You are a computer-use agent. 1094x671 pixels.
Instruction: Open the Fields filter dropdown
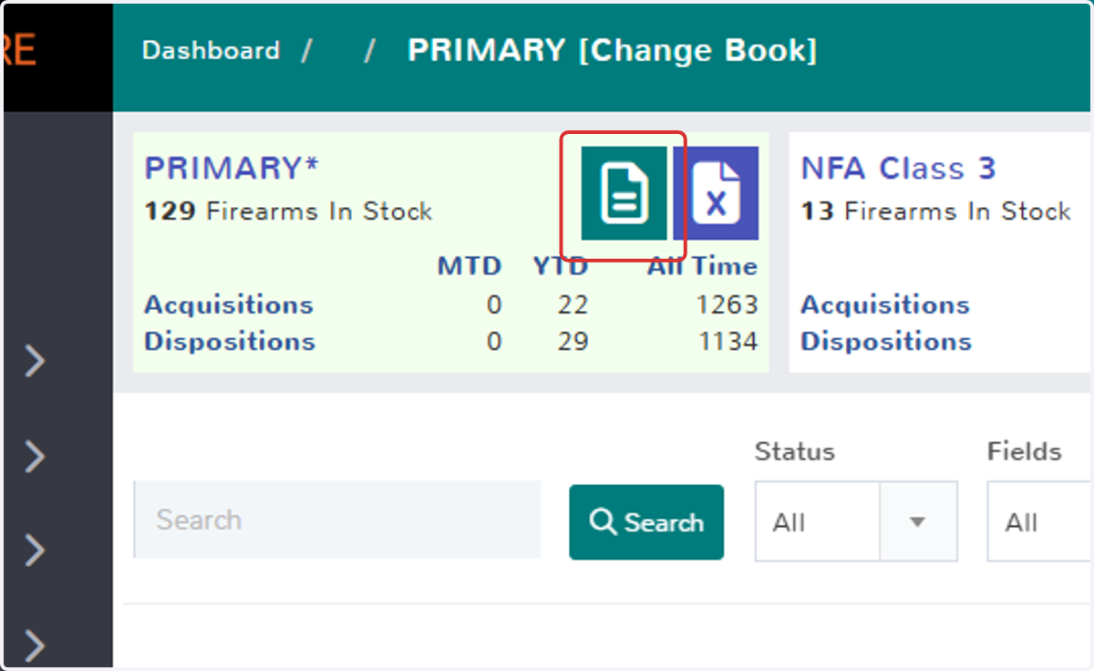pyautogui.click(x=1039, y=522)
